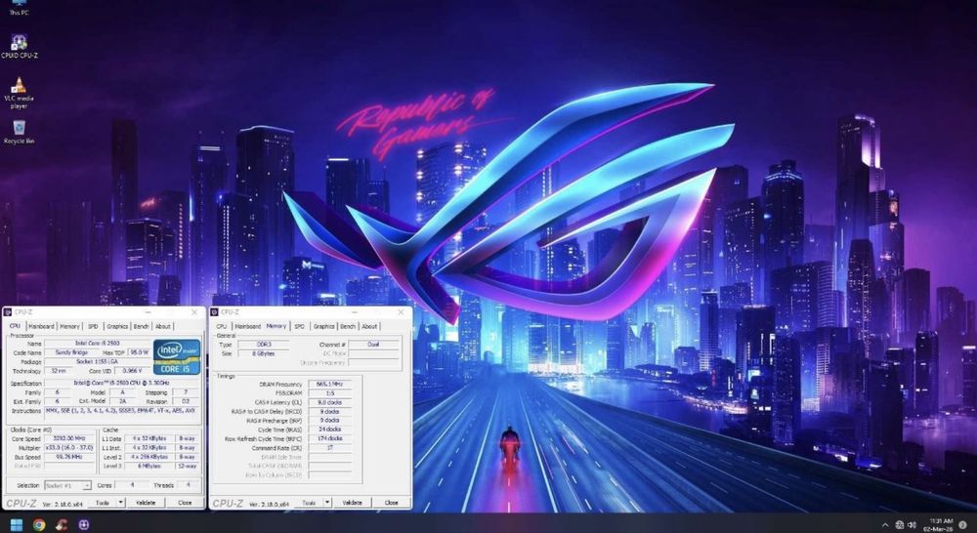Viewport: 977px width, 533px height.
Task: Click the CAS# Latency value 9.0 clocks
Action: click(x=329, y=403)
